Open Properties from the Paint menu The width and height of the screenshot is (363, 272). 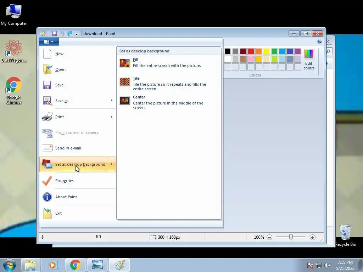tap(78, 181)
